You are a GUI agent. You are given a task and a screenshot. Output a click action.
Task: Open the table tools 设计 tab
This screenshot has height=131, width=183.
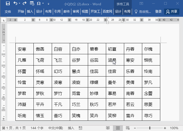[118, 12]
